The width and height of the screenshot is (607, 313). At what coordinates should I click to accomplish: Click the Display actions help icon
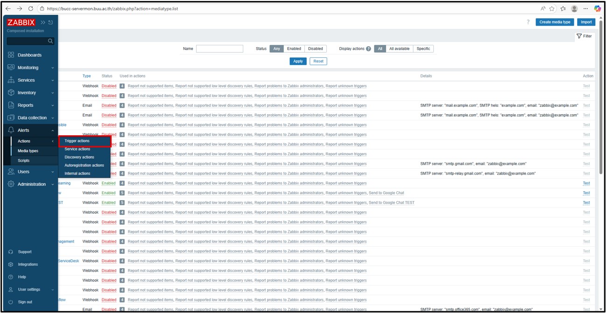click(368, 49)
